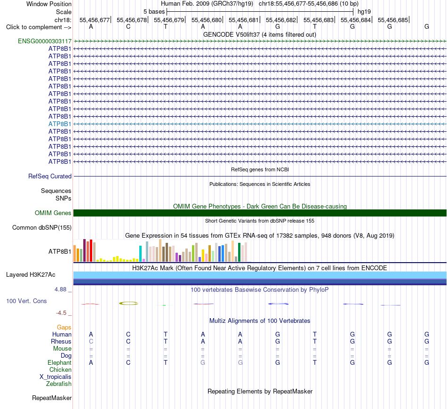
Task: Click the '5 bases' scale text
Action: point(154,12)
